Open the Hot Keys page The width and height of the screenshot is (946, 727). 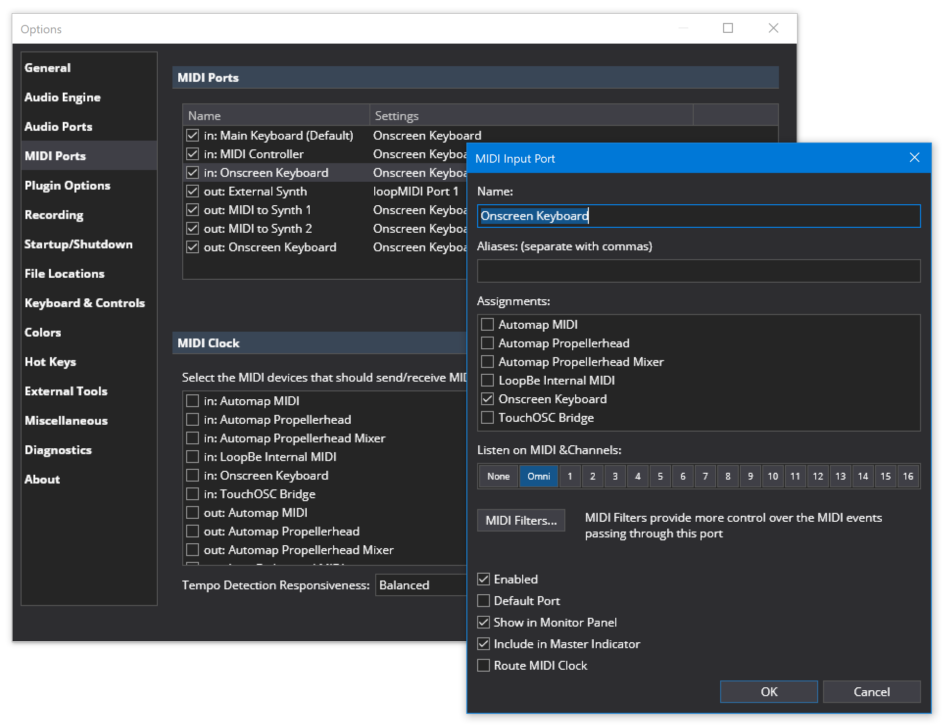89,362
